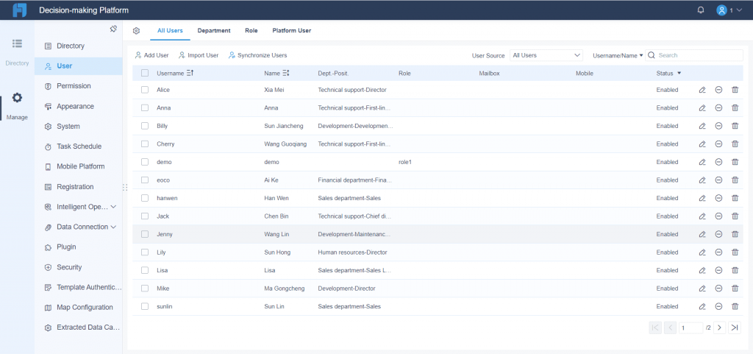Click the role1 cell in demo row
The height and width of the screenshot is (354, 753).
405,162
